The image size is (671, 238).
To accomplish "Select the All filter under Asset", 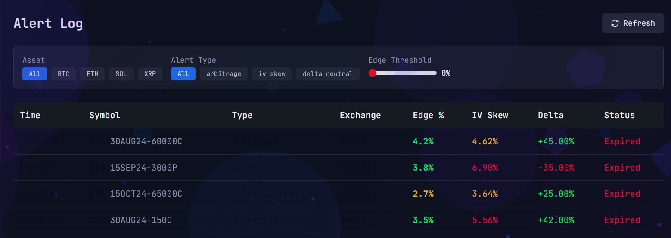I will pyautogui.click(x=35, y=74).
